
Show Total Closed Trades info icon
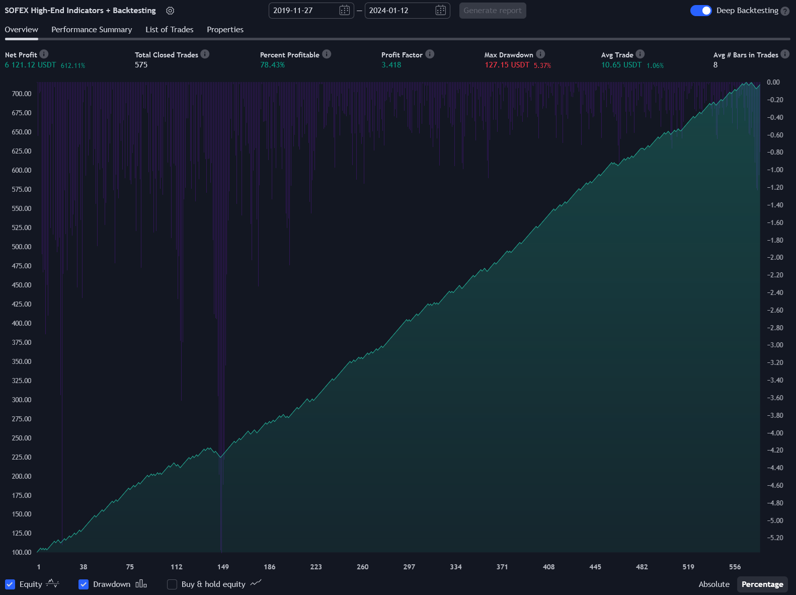(205, 54)
